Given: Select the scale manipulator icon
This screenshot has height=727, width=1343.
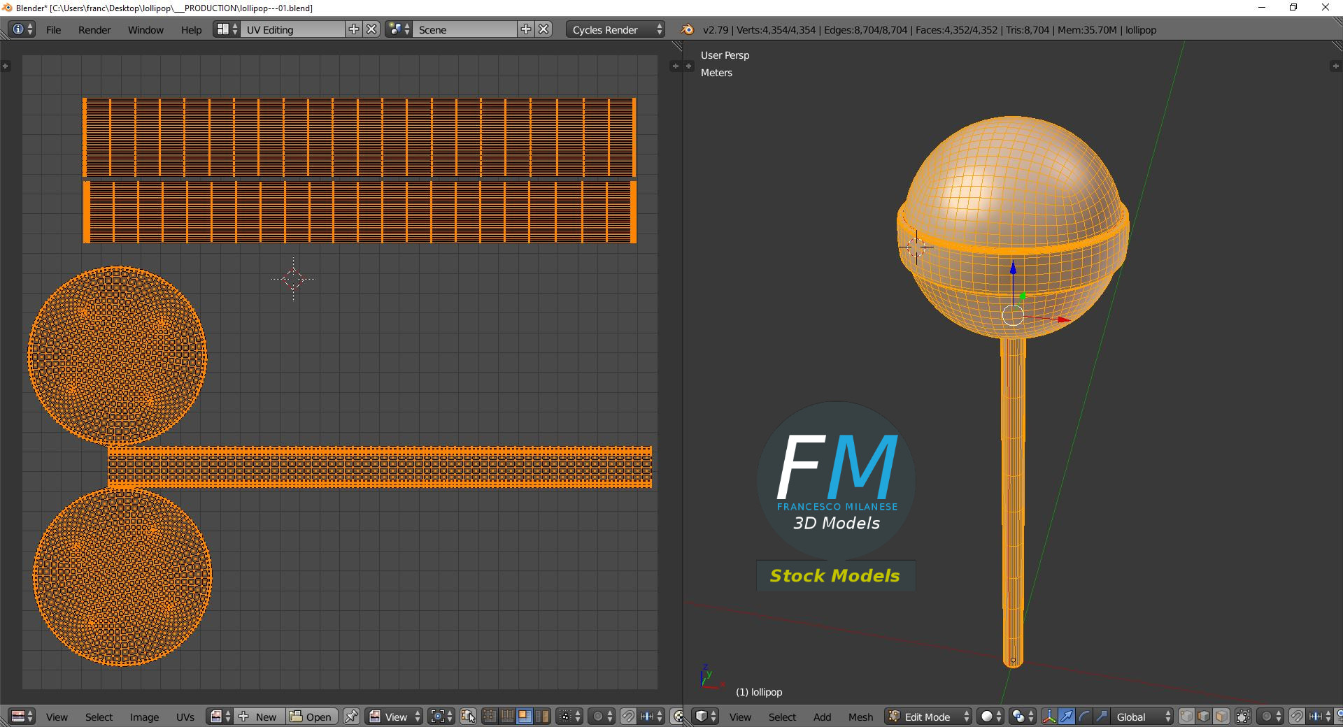Looking at the screenshot, I should [1101, 717].
